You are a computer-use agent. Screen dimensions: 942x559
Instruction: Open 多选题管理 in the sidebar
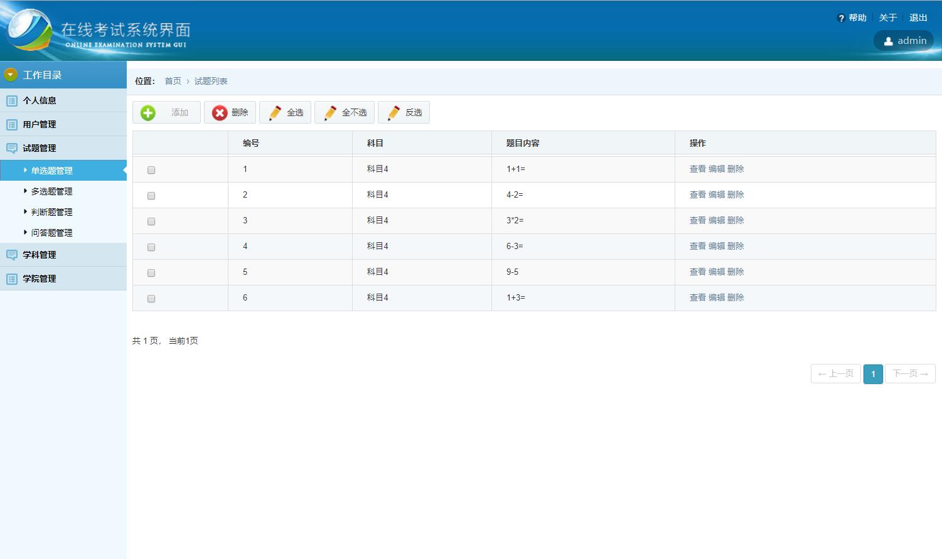tap(51, 191)
